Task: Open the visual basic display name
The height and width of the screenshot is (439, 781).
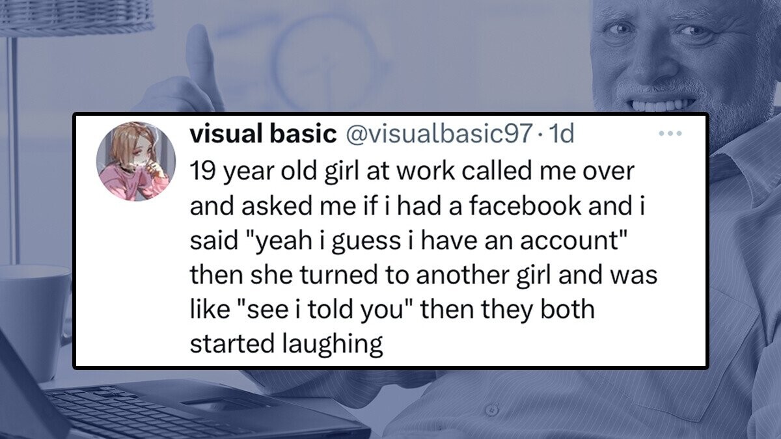Action: [x=263, y=134]
